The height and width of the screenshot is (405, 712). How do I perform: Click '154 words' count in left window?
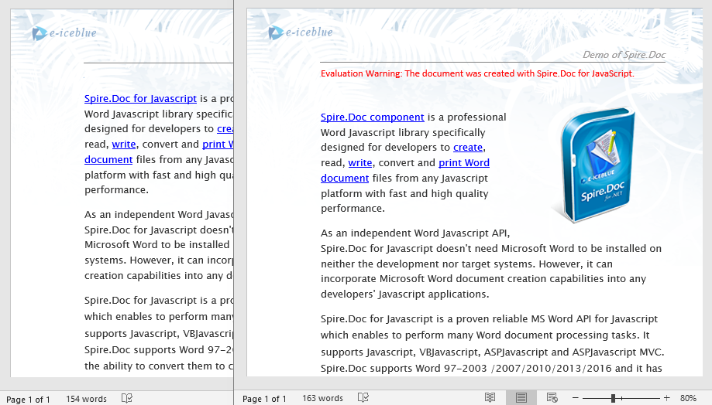pyautogui.click(x=86, y=399)
